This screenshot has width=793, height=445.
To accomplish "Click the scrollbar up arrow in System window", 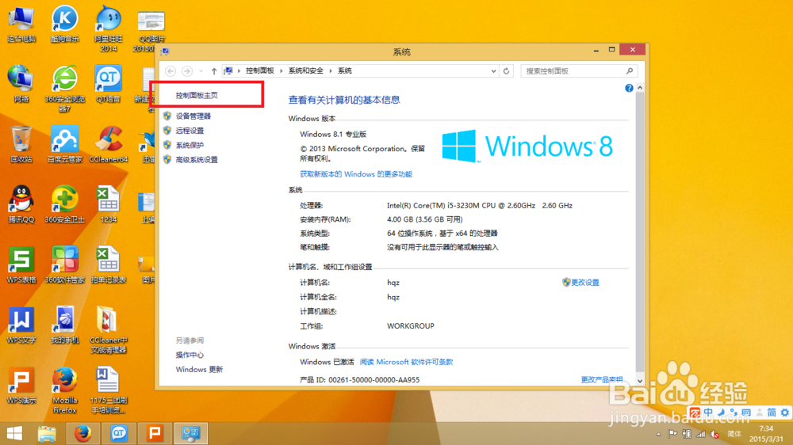I will [x=640, y=88].
